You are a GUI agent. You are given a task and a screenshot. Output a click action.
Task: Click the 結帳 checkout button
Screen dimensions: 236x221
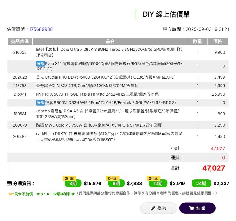click(x=197, y=208)
